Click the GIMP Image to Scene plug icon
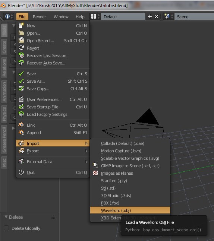 click(x=95, y=165)
